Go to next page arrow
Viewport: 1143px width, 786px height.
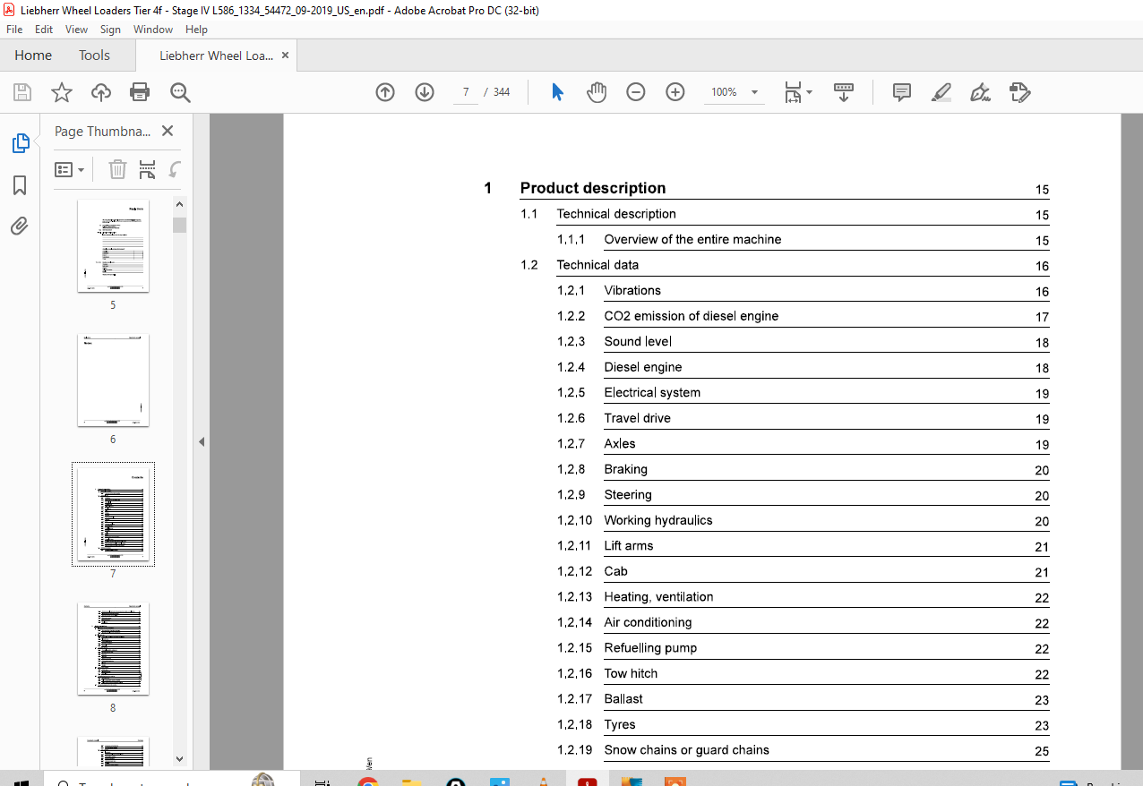point(425,92)
